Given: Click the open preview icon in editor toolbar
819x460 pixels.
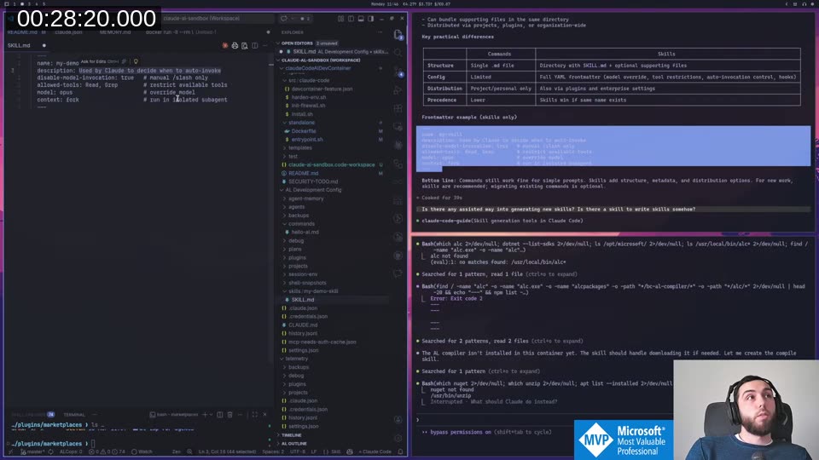Looking at the screenshot, I should click(x=245, y=45).
